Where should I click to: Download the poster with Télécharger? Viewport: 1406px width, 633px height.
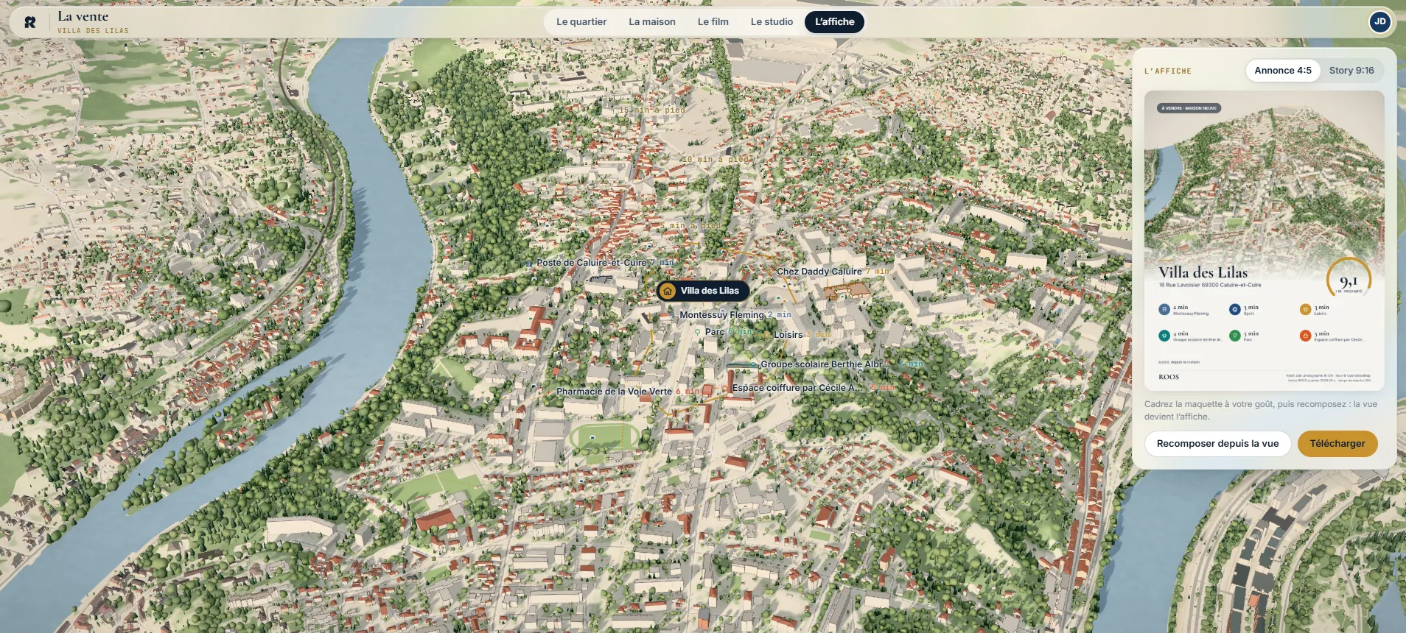(x=1337, y=444)
